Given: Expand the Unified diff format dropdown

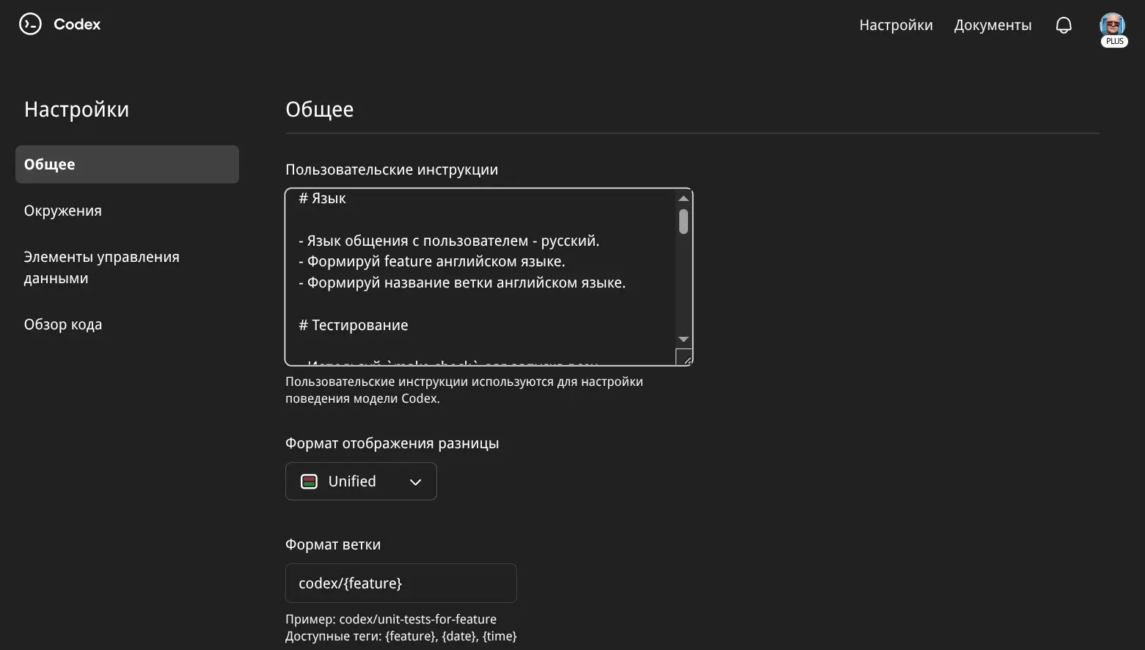Looking at the screenshot, I should point(360,481).
